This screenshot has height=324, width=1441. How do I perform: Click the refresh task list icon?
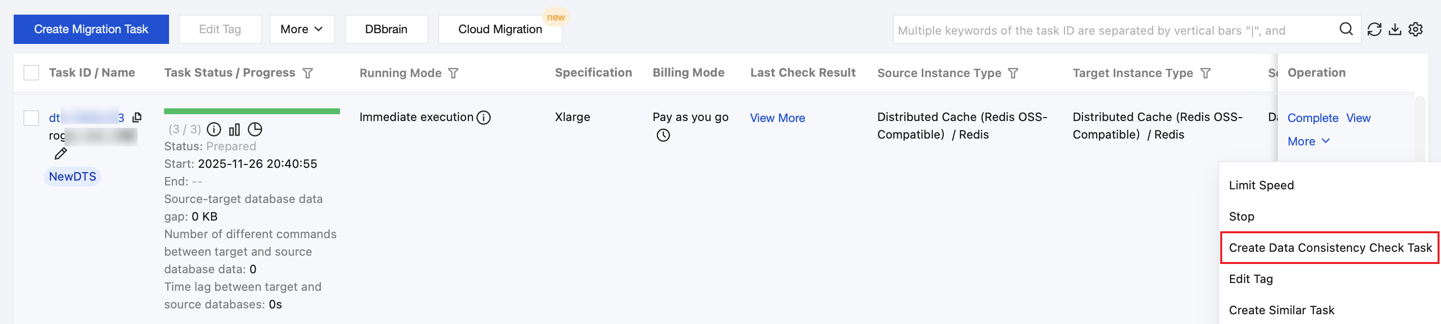(1375, 29)
